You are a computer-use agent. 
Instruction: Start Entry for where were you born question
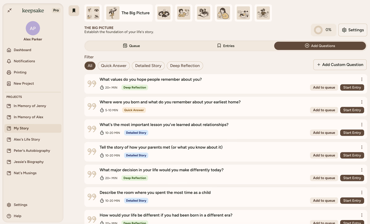tap(352, 110)
